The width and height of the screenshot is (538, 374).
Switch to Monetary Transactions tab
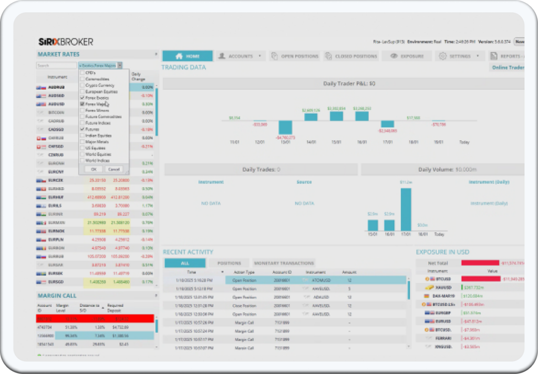(x=284, y=263)
